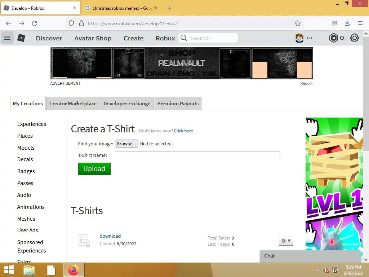Select Sponsored Experiences in the sidebar
Image resolution: width=369 pixels, height=277 pixels.
point(32,246)
